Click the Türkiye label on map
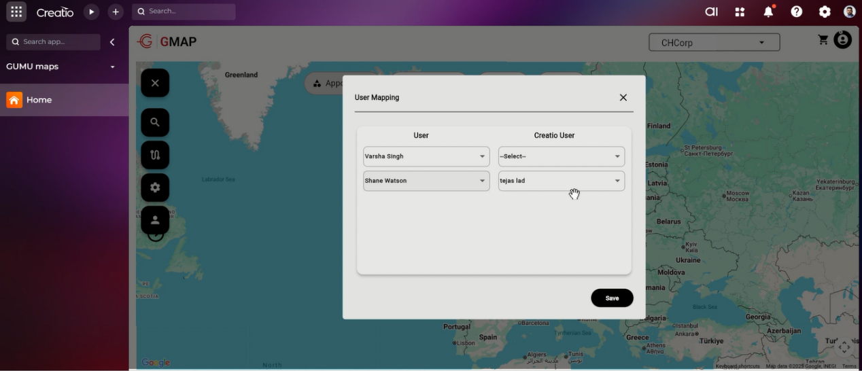Screen dimensions: 862x371 tap(712, 340)
